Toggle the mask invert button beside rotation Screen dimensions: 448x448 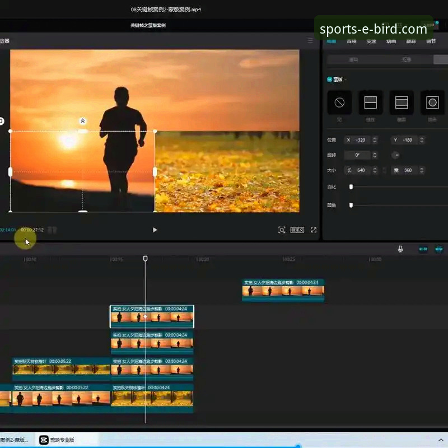(x=396, y=155)
